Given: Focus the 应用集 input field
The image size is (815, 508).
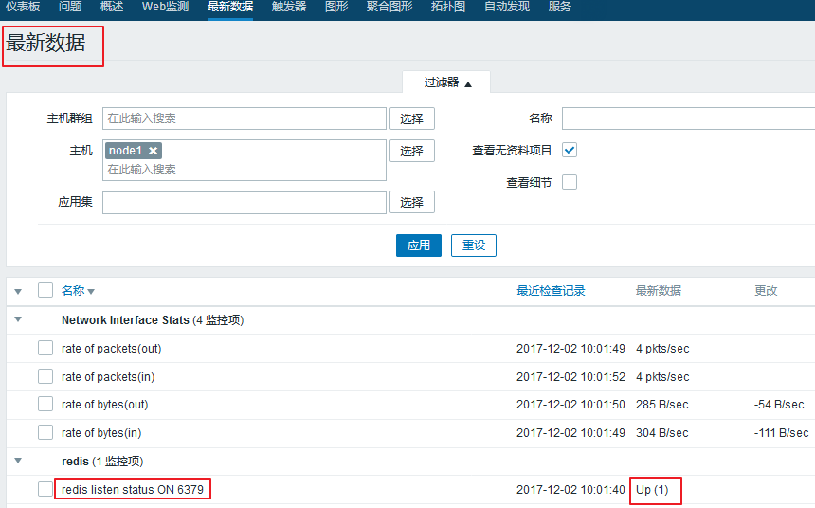Looking at the screenshot, I should 244,202.
